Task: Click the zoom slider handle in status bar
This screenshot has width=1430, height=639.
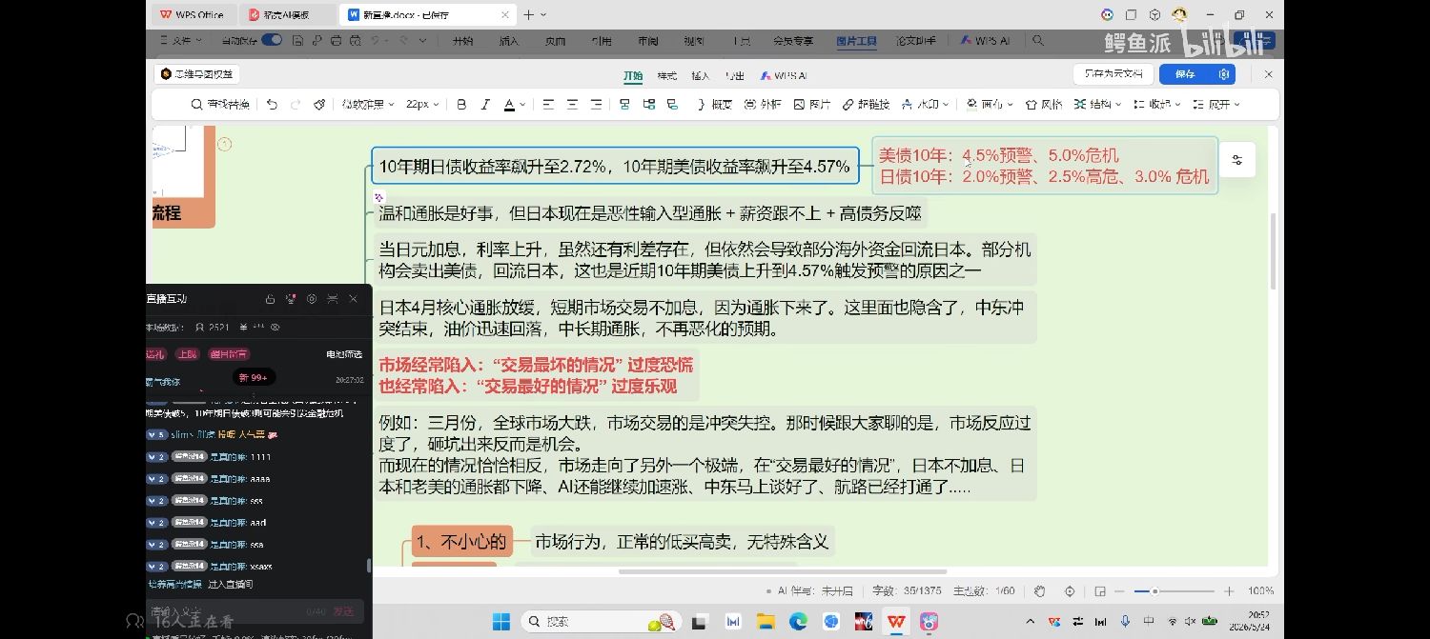Action: pyautogui.click(x=1154, y=591)
